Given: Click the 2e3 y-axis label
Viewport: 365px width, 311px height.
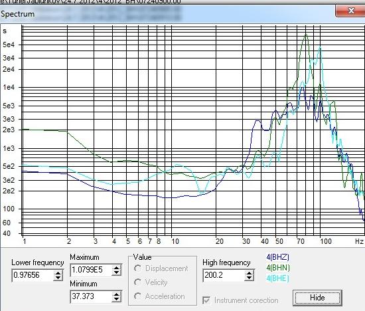Looking at the screenshot, I should [9, 130].
